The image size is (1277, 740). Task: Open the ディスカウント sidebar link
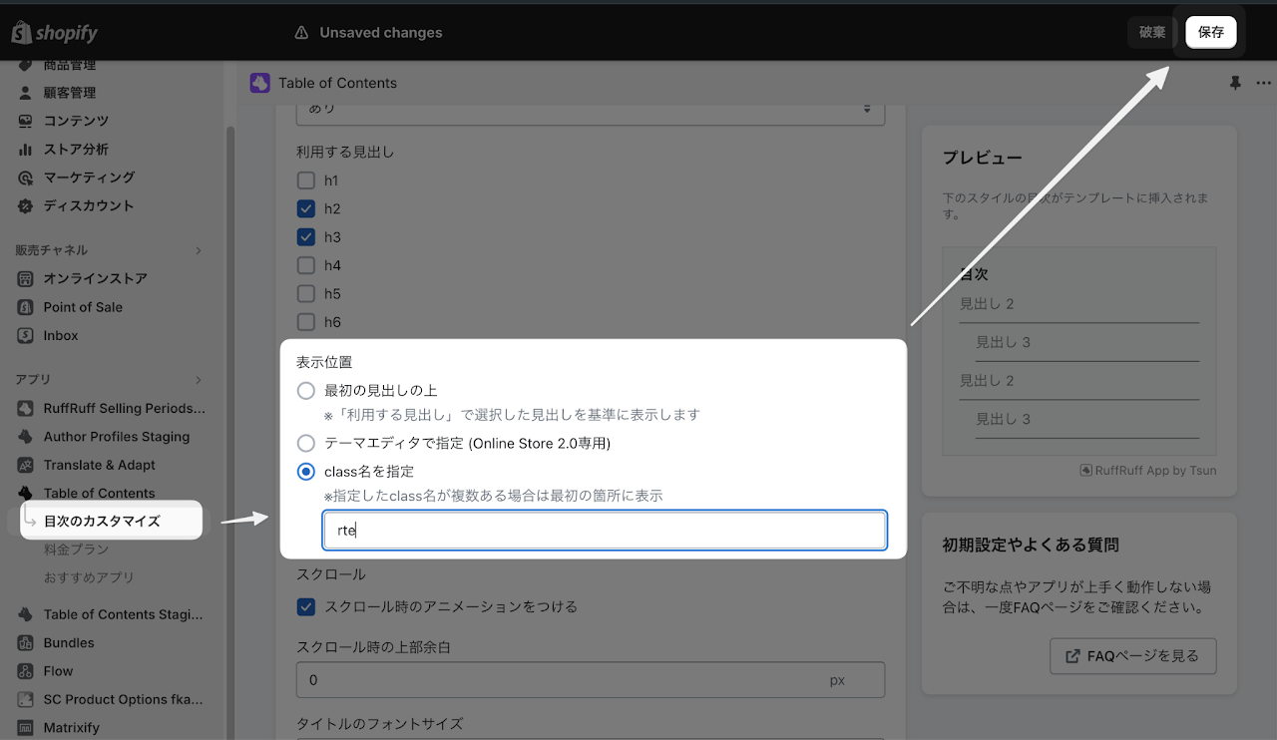89,205
